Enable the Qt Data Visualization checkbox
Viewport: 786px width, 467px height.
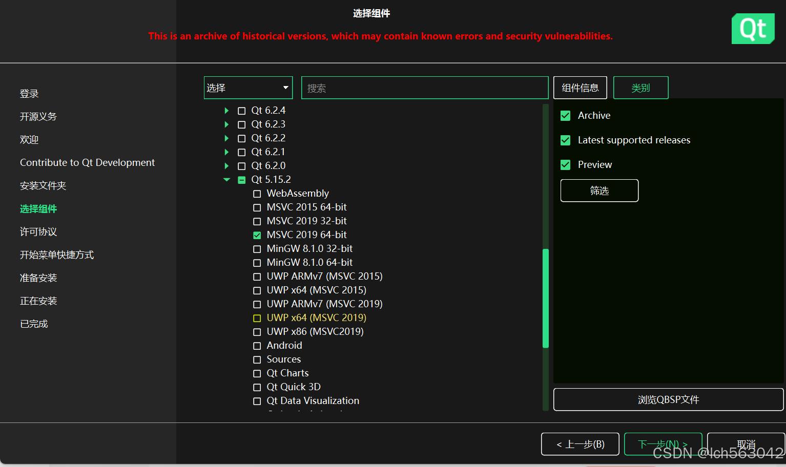click(257, 401)
